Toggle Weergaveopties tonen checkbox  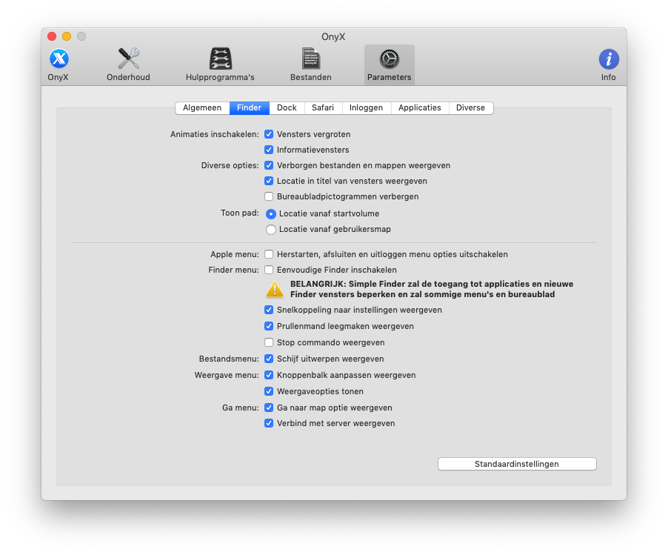tap(269, 391)
